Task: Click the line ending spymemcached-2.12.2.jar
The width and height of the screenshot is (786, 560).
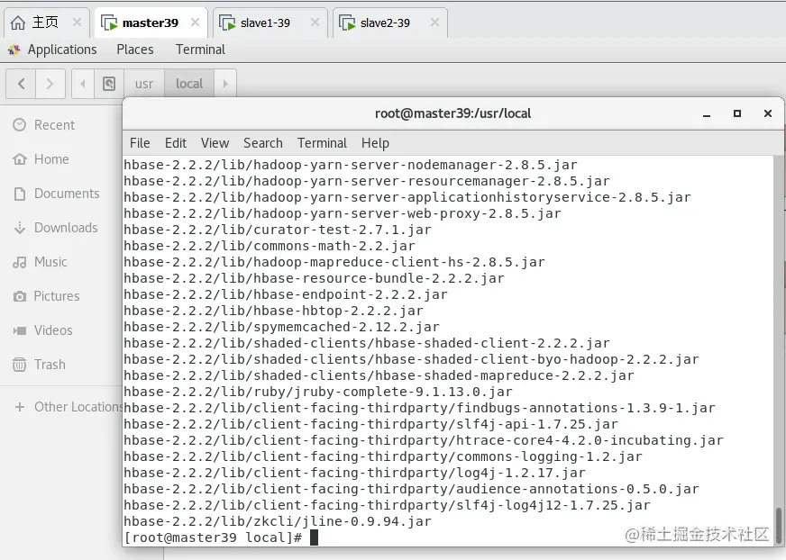Action: pyautogui.click(x=281, y=327)
